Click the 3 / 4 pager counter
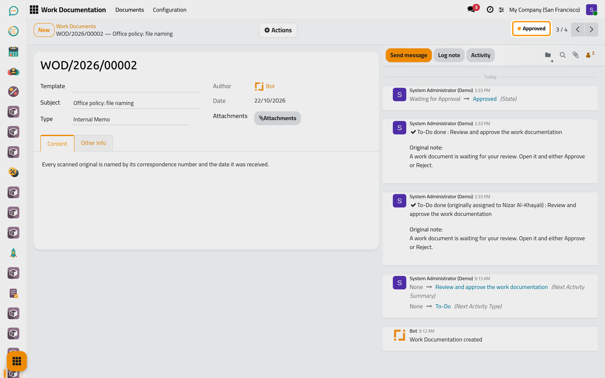 (x=561, y=30)
